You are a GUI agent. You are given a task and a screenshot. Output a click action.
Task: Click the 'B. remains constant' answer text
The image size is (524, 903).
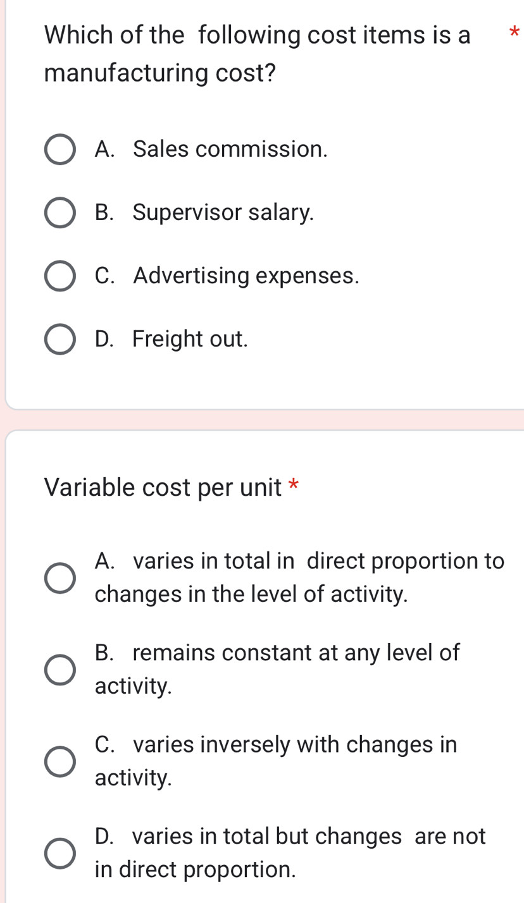(277, 653)
